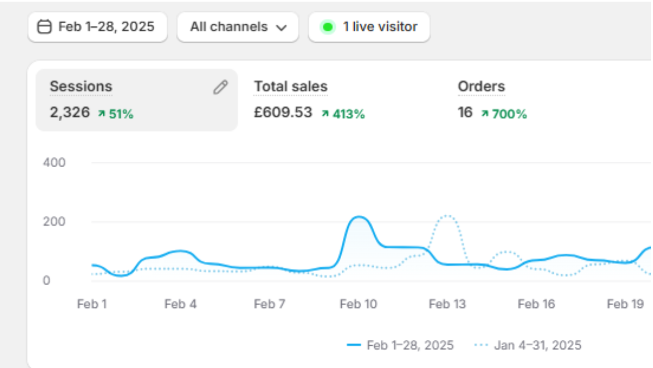Click the dotted line peak near Feb 13
The image size is (653, 368).
(x=447, y=215)
